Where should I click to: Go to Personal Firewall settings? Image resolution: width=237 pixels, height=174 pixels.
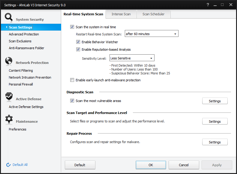pyautogui.click(x=21, y=84)
